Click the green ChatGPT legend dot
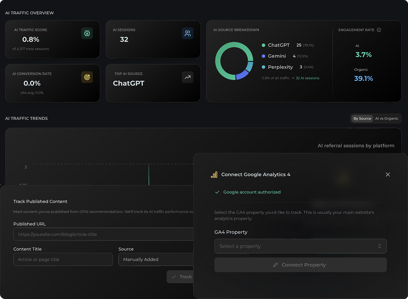 click(263, 45)
